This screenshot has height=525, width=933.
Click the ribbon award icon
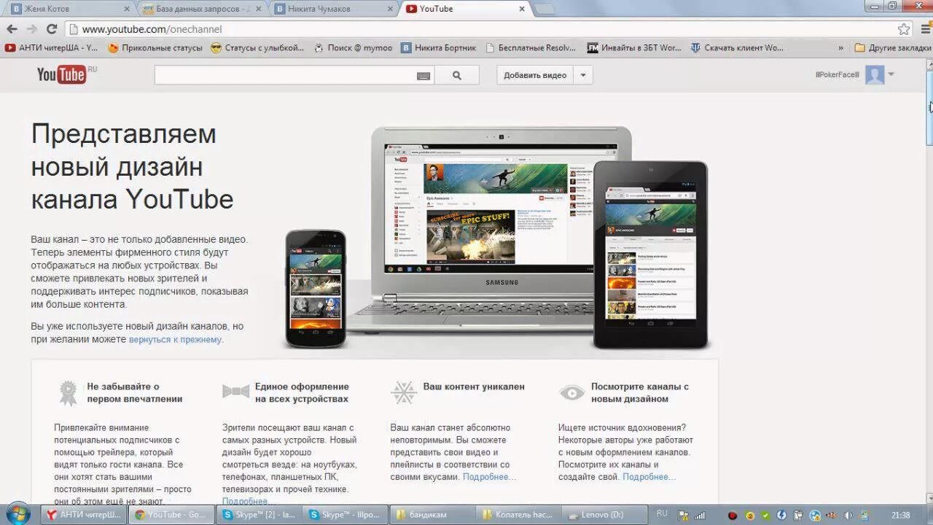pyautogui.click(x=68, y=393)
